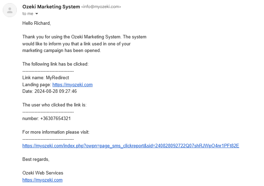This screenshot has height=186, width=264.
Task: Click the date 2024-08-28 09:27:46
Action: 56,91
